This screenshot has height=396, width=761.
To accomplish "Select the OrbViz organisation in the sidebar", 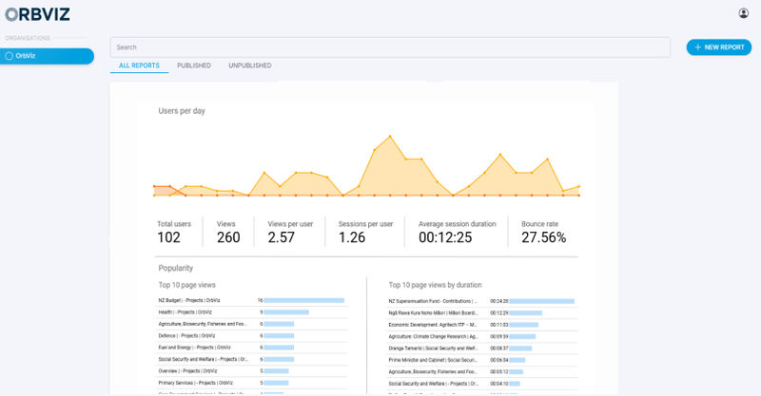I will coord(47,56).
